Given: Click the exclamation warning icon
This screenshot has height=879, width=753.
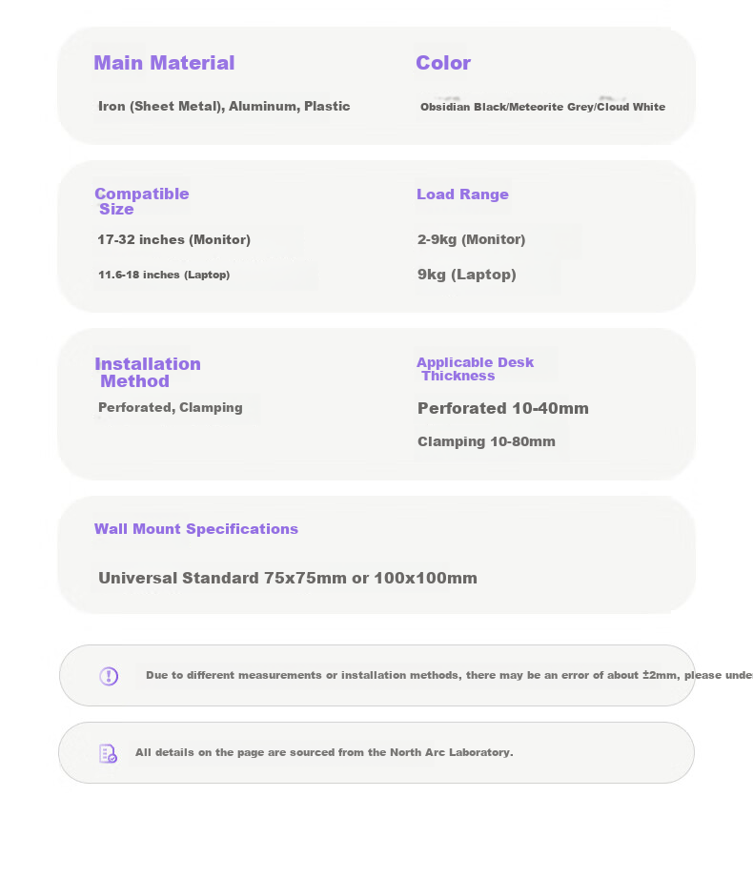Looking at the screenshot, I should coord(109,676).
